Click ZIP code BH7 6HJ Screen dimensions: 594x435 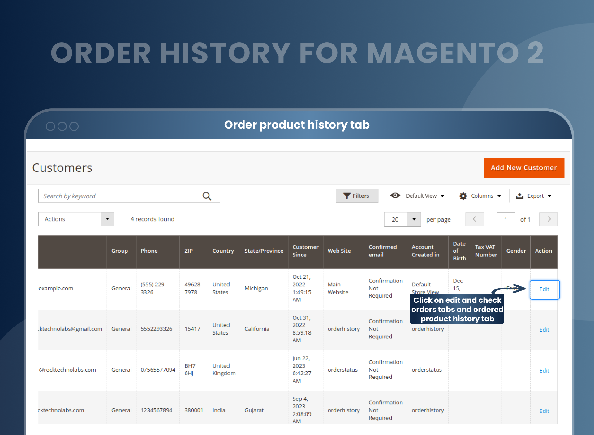190,370
